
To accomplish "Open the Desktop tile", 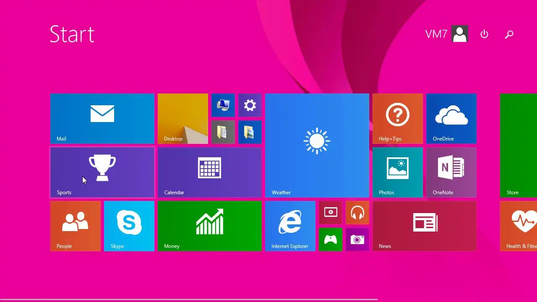I will coord(183,119).
